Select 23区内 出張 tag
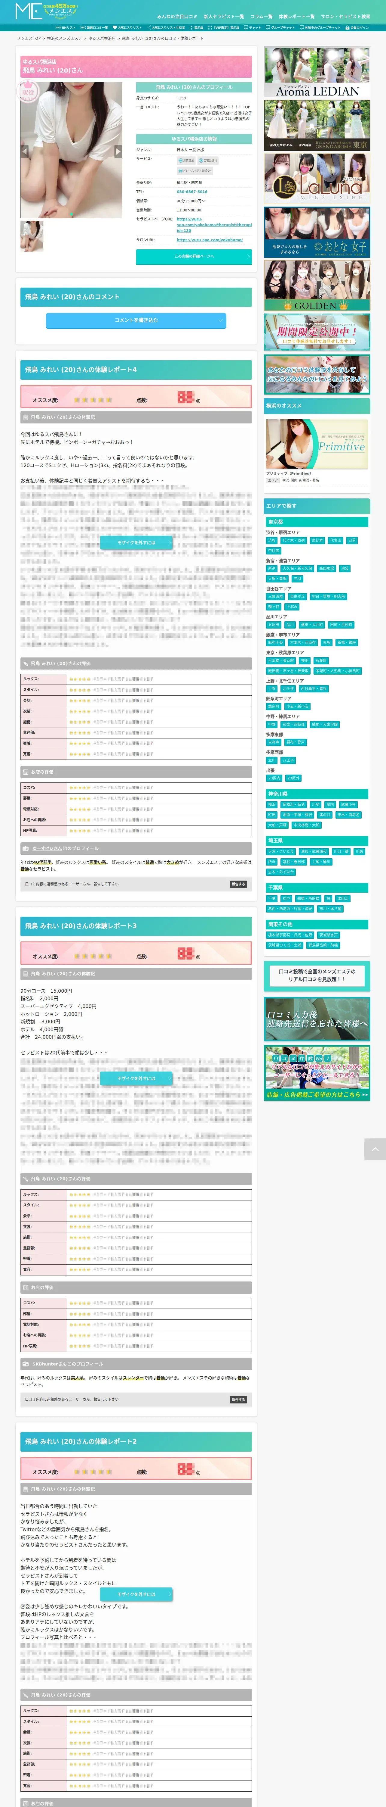 pyautogui.click(x=274, y=778)
